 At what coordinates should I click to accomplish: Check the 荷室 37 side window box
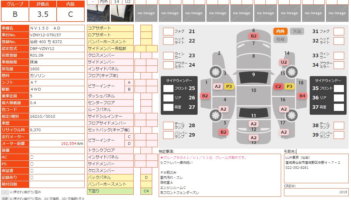(339, 107)
